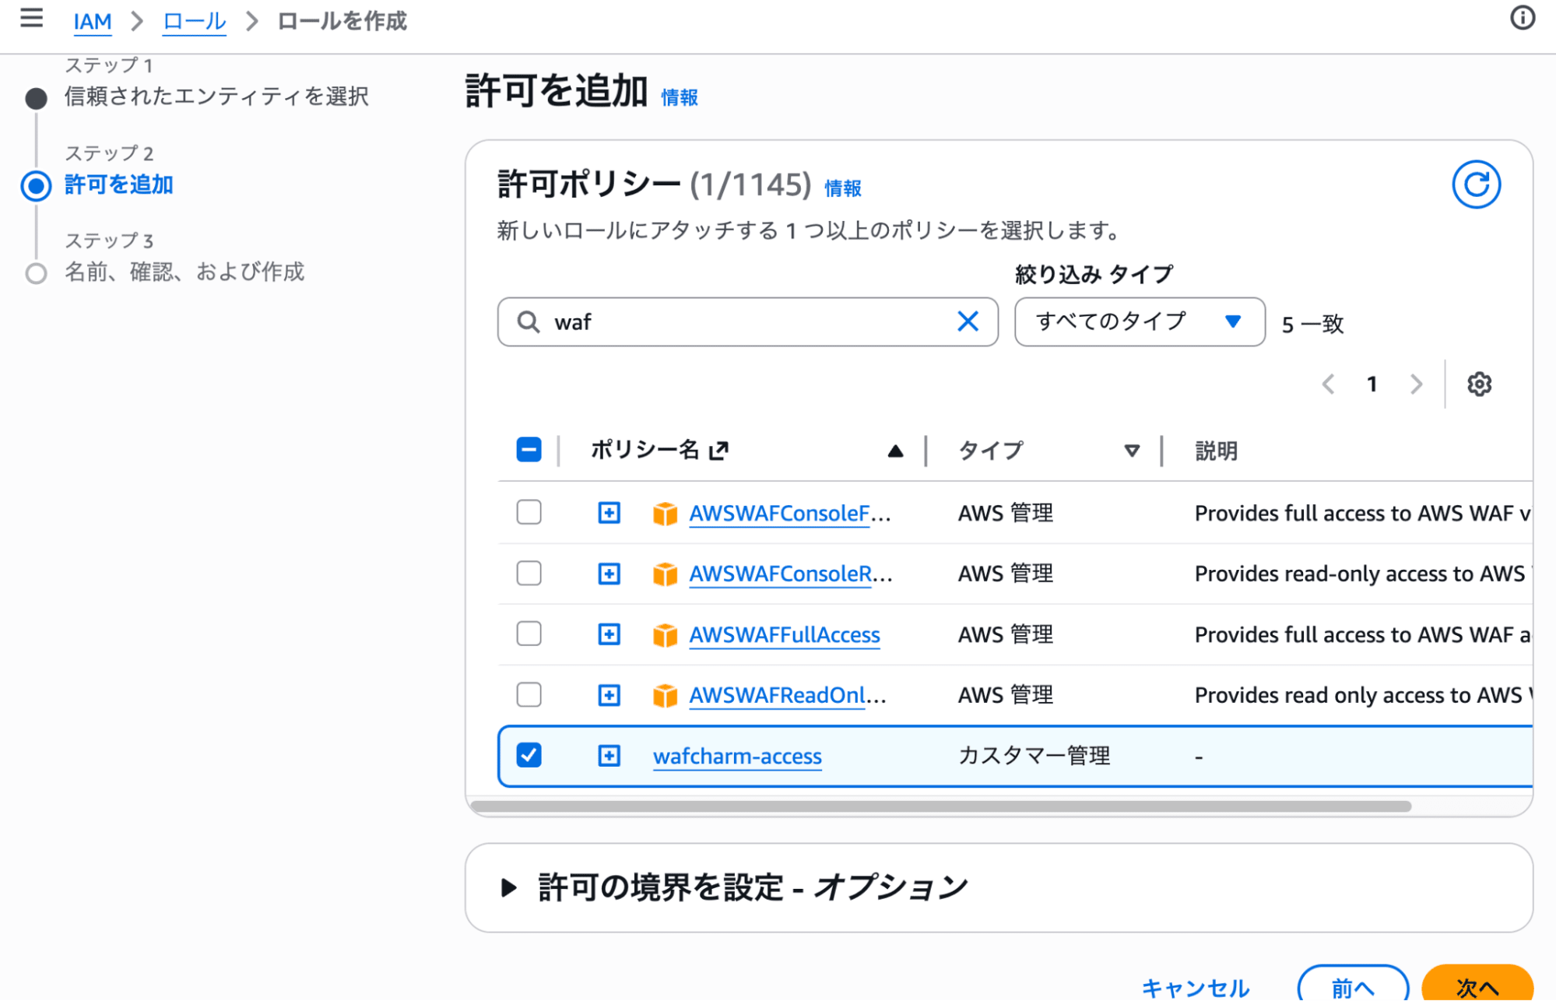The image size is (1556, 1001).
Task: Expand wafcharm-access policy details plus icon
Action: 609,756
